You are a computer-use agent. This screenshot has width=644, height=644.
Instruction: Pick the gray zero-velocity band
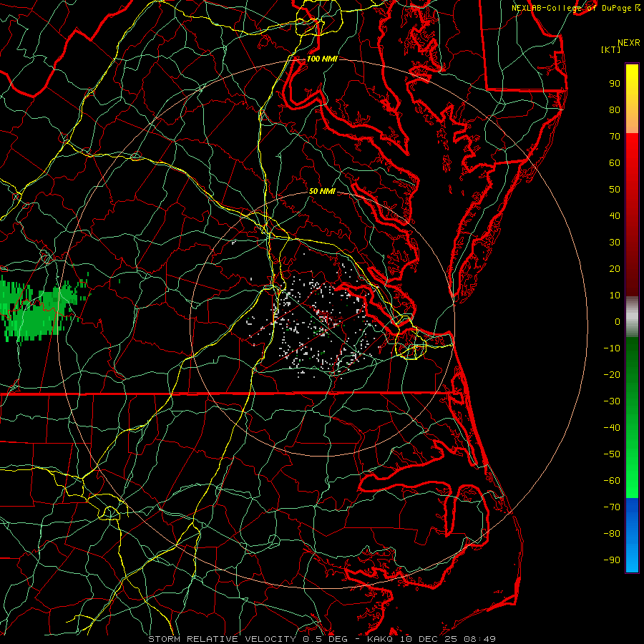(x=632, y=317)
